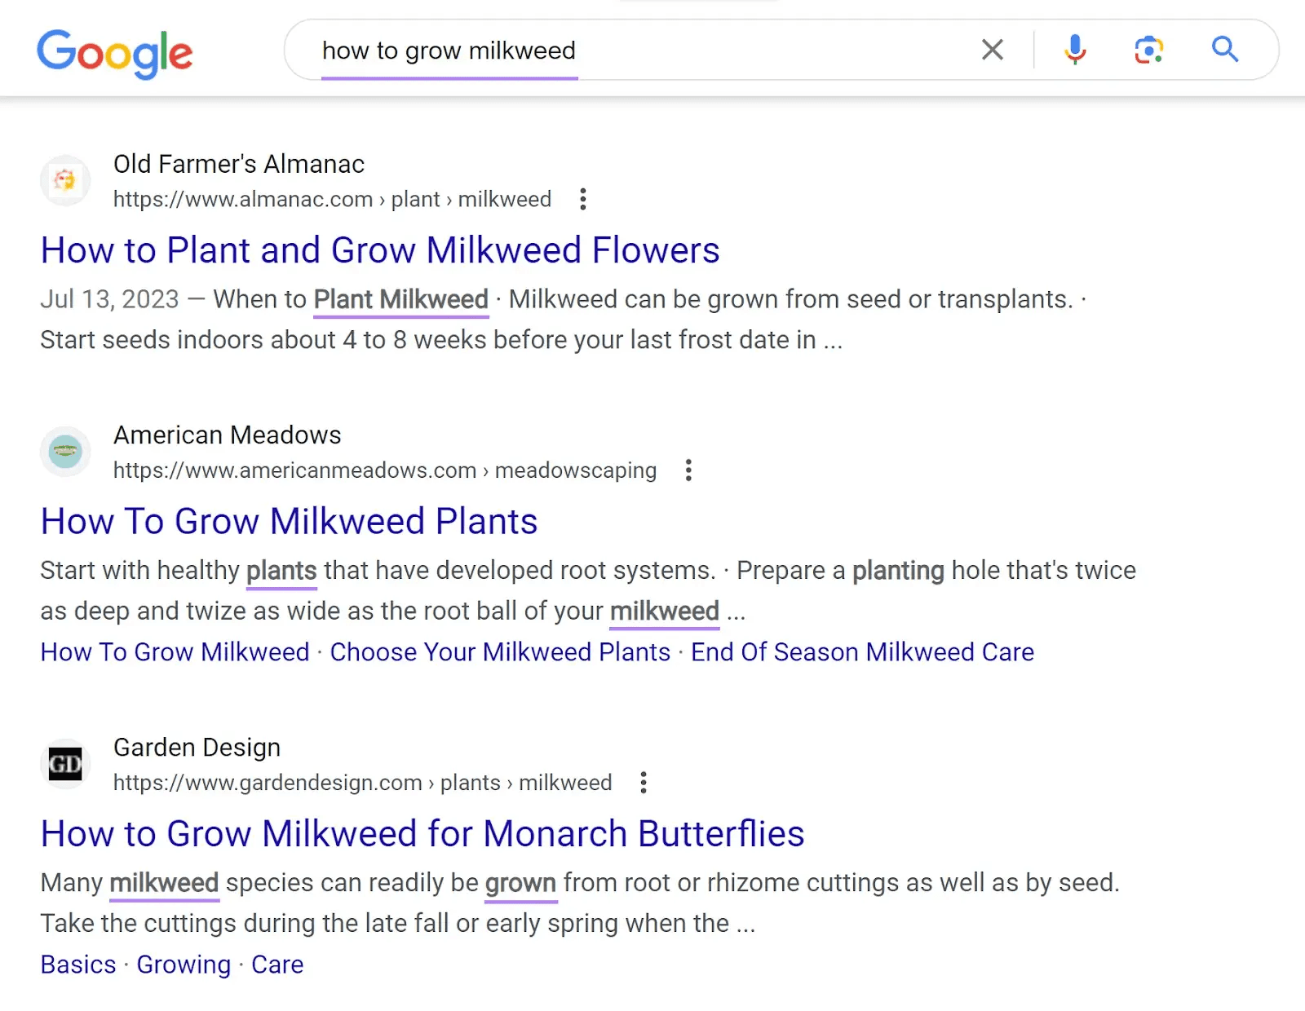Viewport: 1305px width, 1011px height.
Task: Go to Choose Your Milkweed Plants sitelink
Action: [x=500, y=652]
